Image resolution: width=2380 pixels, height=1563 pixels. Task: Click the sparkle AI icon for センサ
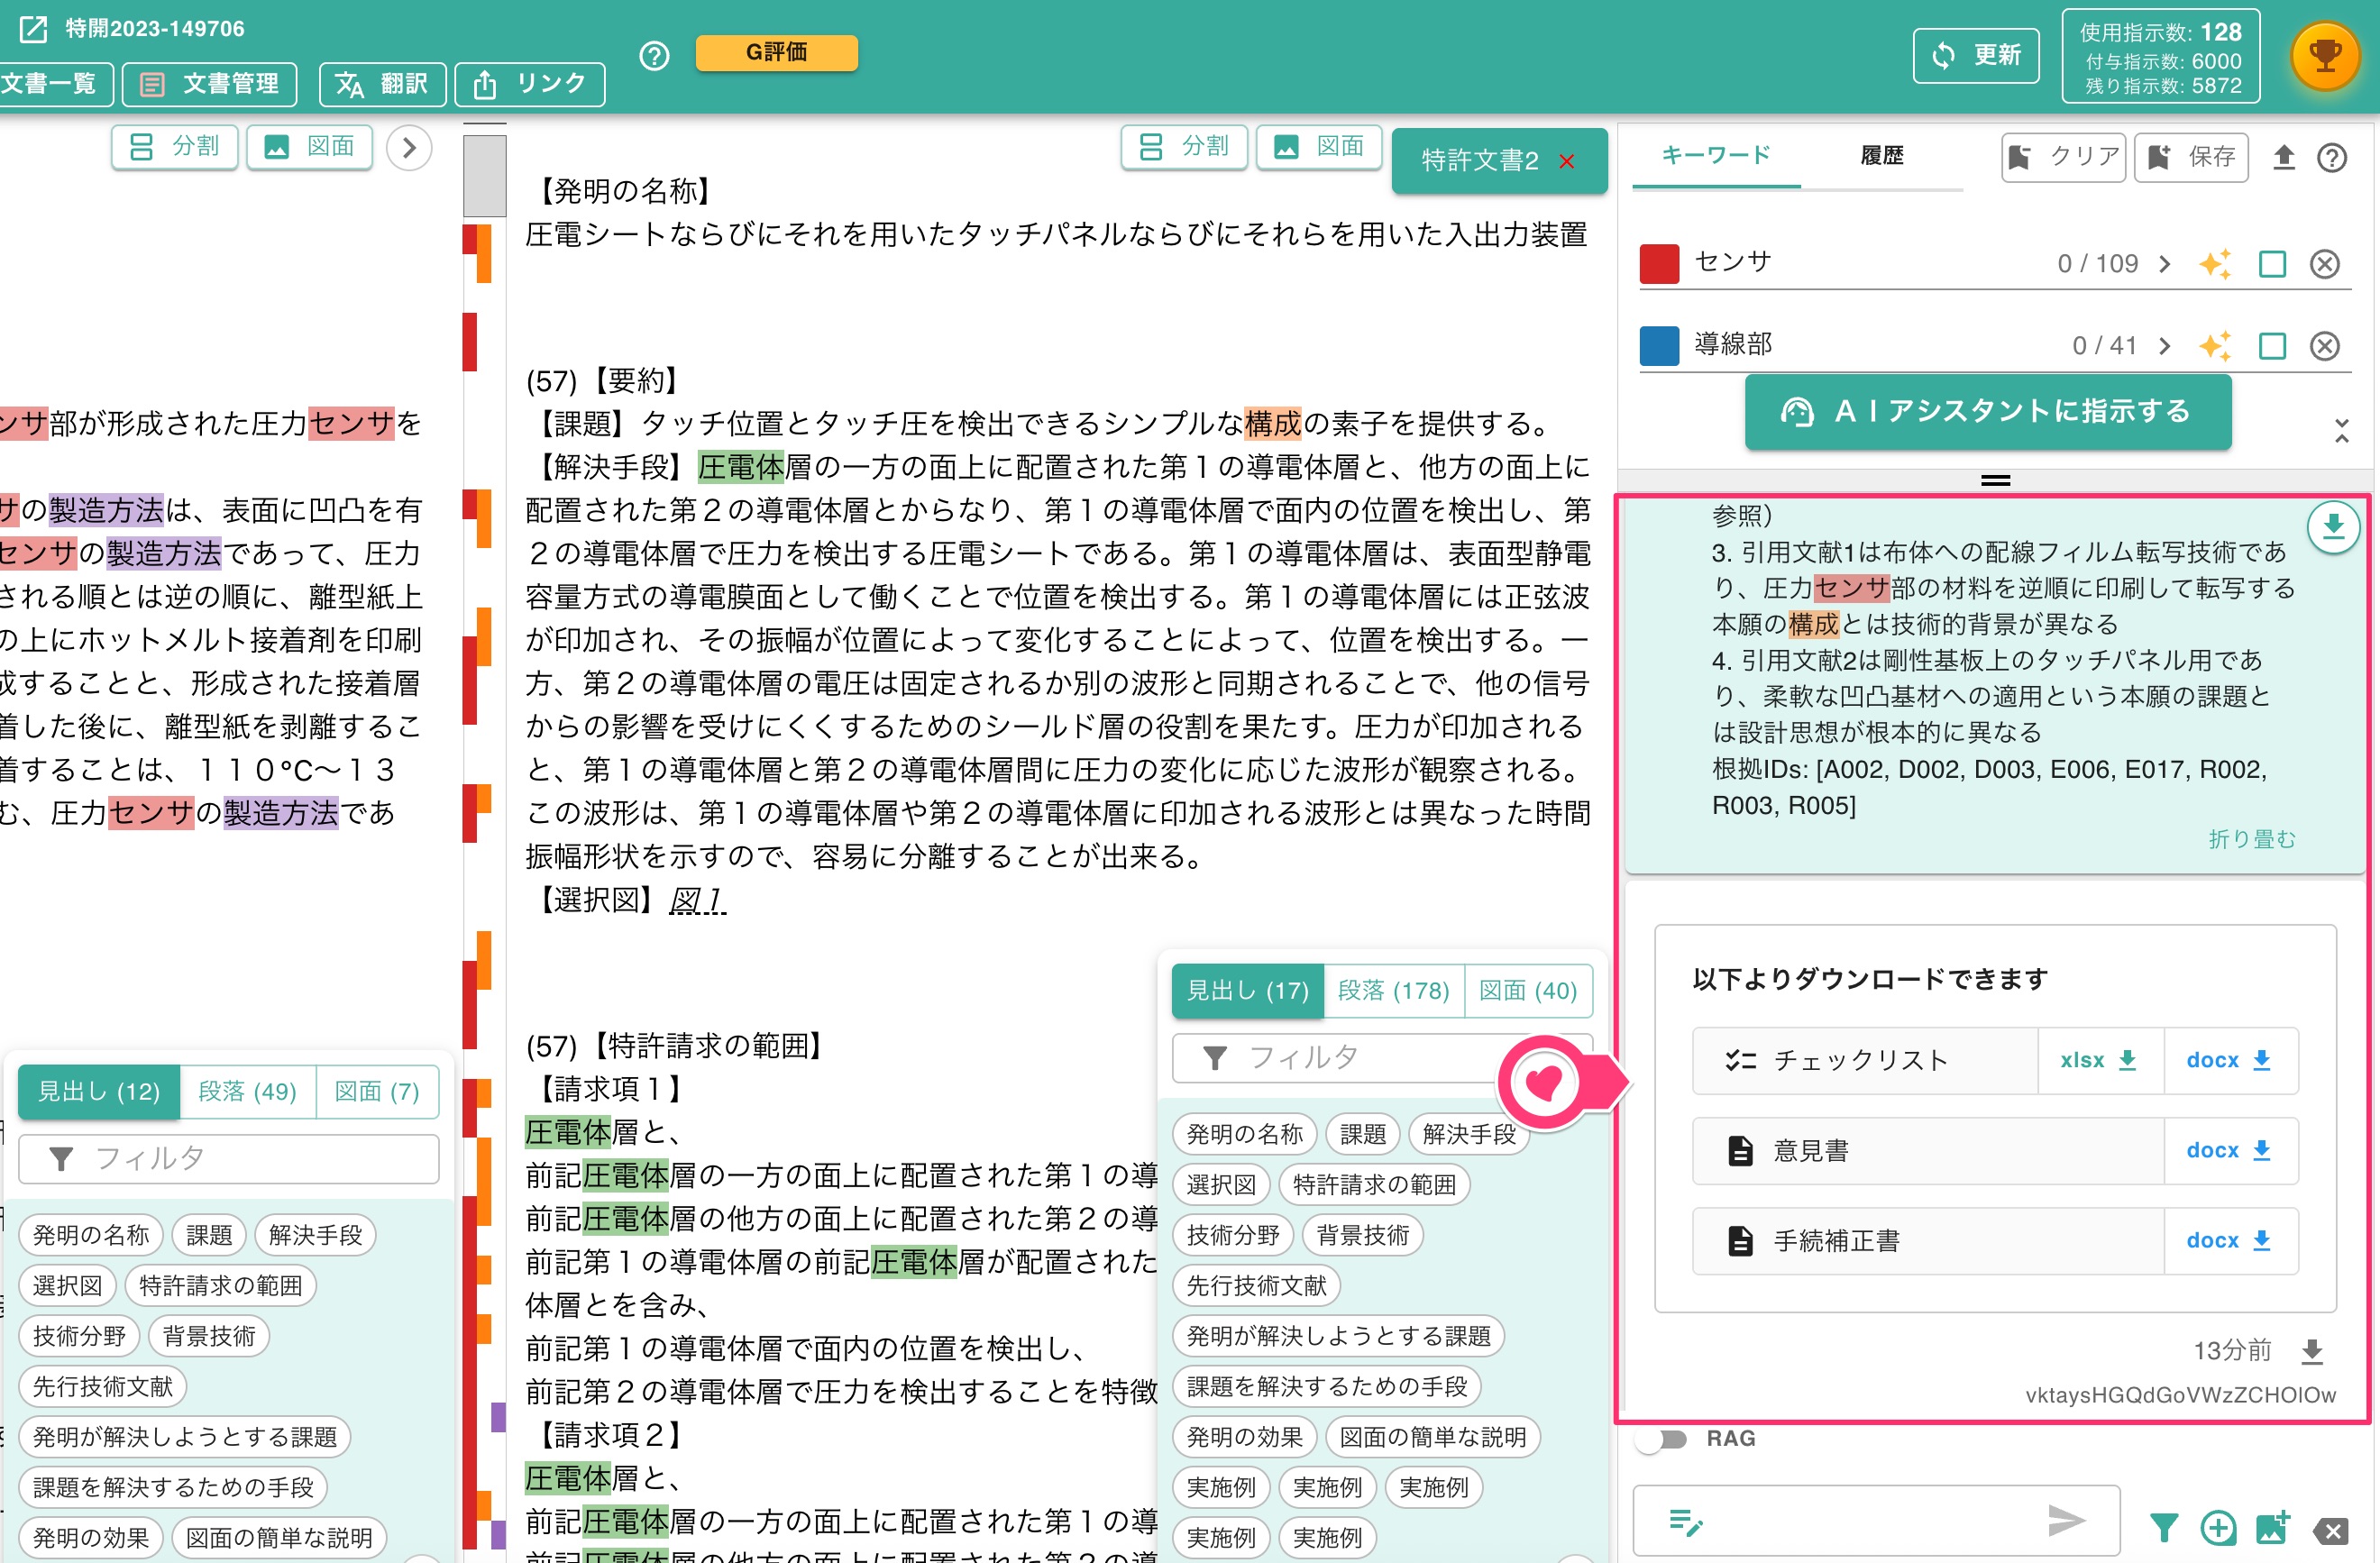2215,264
